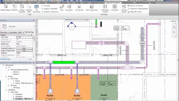Viewport: 179px width, 101px height.
Task: Click Edit for Graphic Display Options
Action: (24, 50)
